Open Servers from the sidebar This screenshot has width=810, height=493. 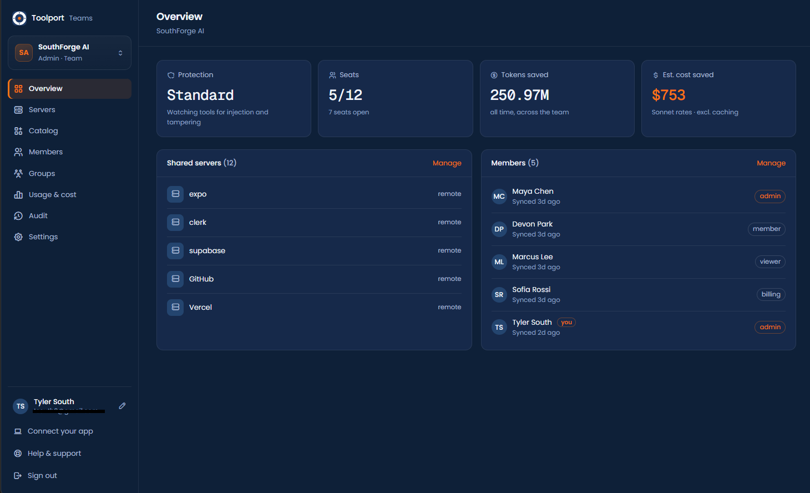pyautogui.click(x=69, y=110)
